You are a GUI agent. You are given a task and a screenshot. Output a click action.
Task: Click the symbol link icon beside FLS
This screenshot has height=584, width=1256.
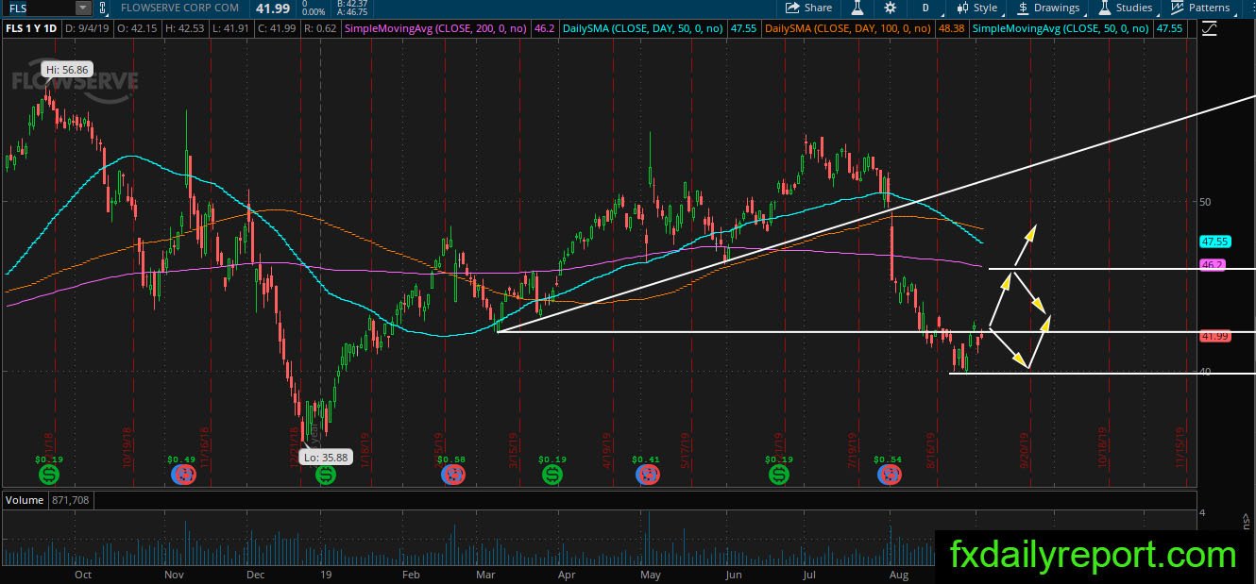(x=101, y=8)
